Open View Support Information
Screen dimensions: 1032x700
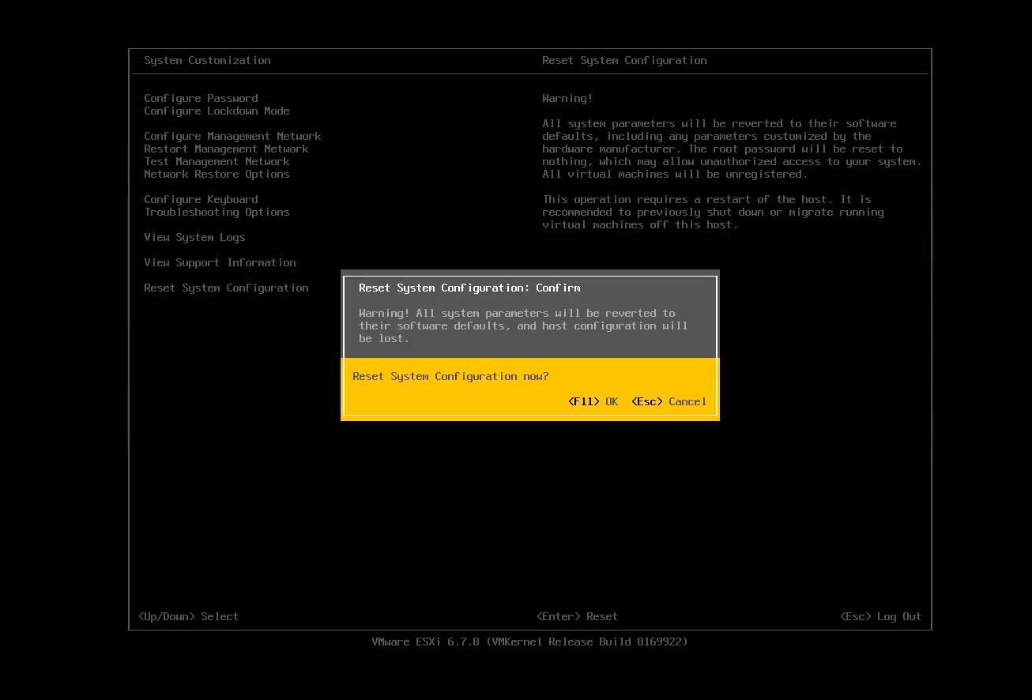(x=220, y=262)
